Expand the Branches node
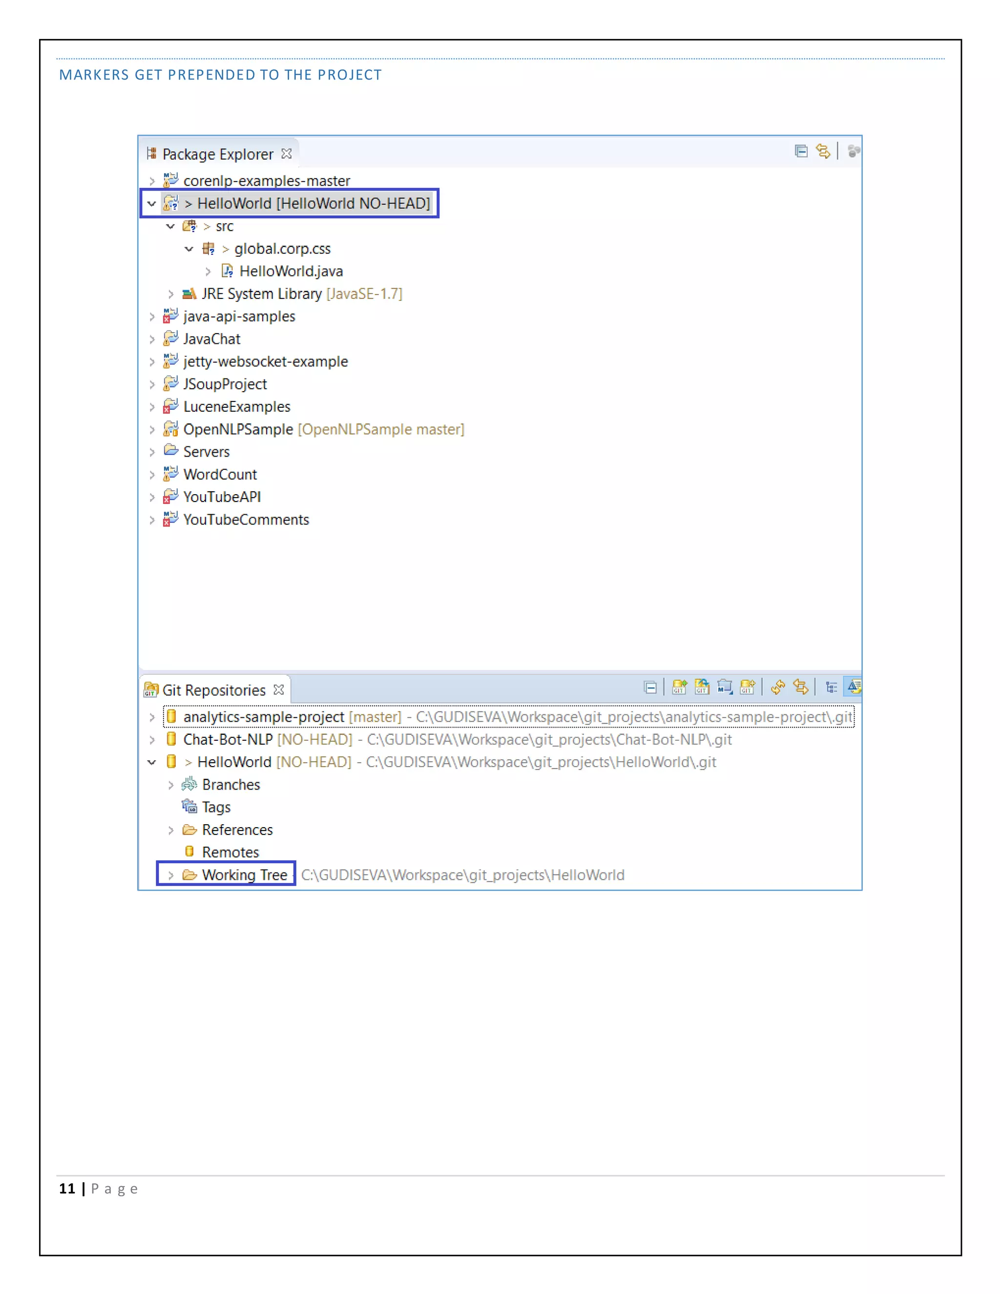The image size is (1000, 1294). [170, 785]
